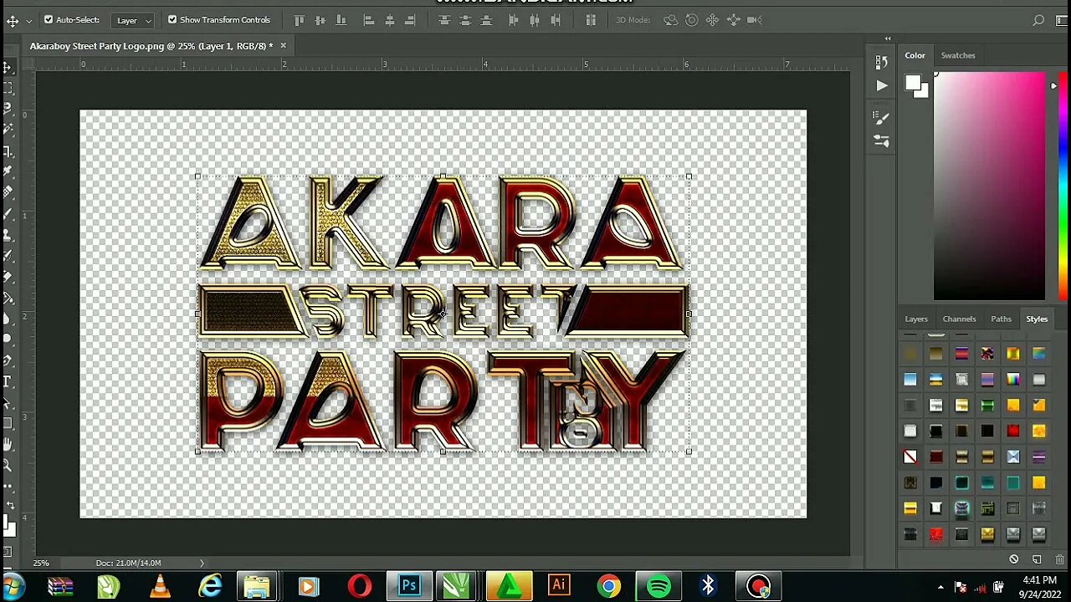Open the Auto-Select Layer dropdown
The image size is (1071, 602).
point(133,20)
